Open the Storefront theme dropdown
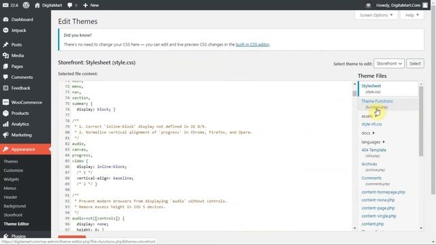 click(x=389, y=63)
